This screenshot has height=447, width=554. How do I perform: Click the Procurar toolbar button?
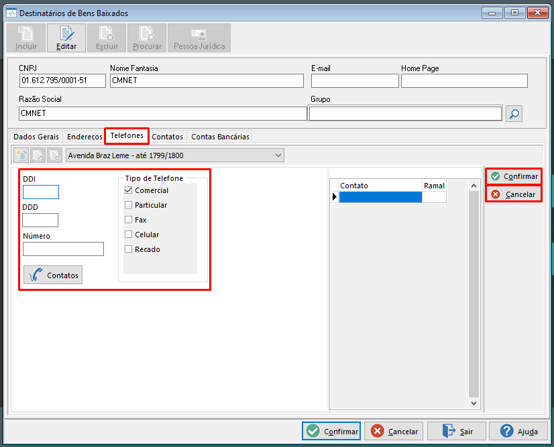pos(147,38)
